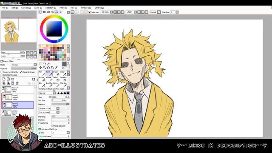272x153 pixels.
Task: Choose the Flat Brush preset
Action: point(63,85)
